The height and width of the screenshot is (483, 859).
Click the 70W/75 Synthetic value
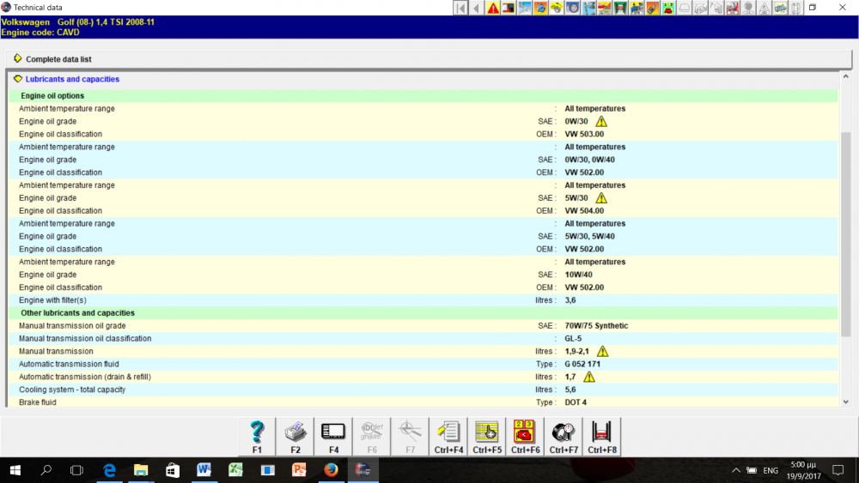pos(596,325)
